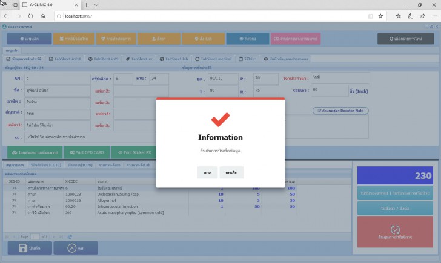Expand the tab preview chevron beside new tab
The width and height of the screenshot is (441, 263).
click(x=96, y=5)
